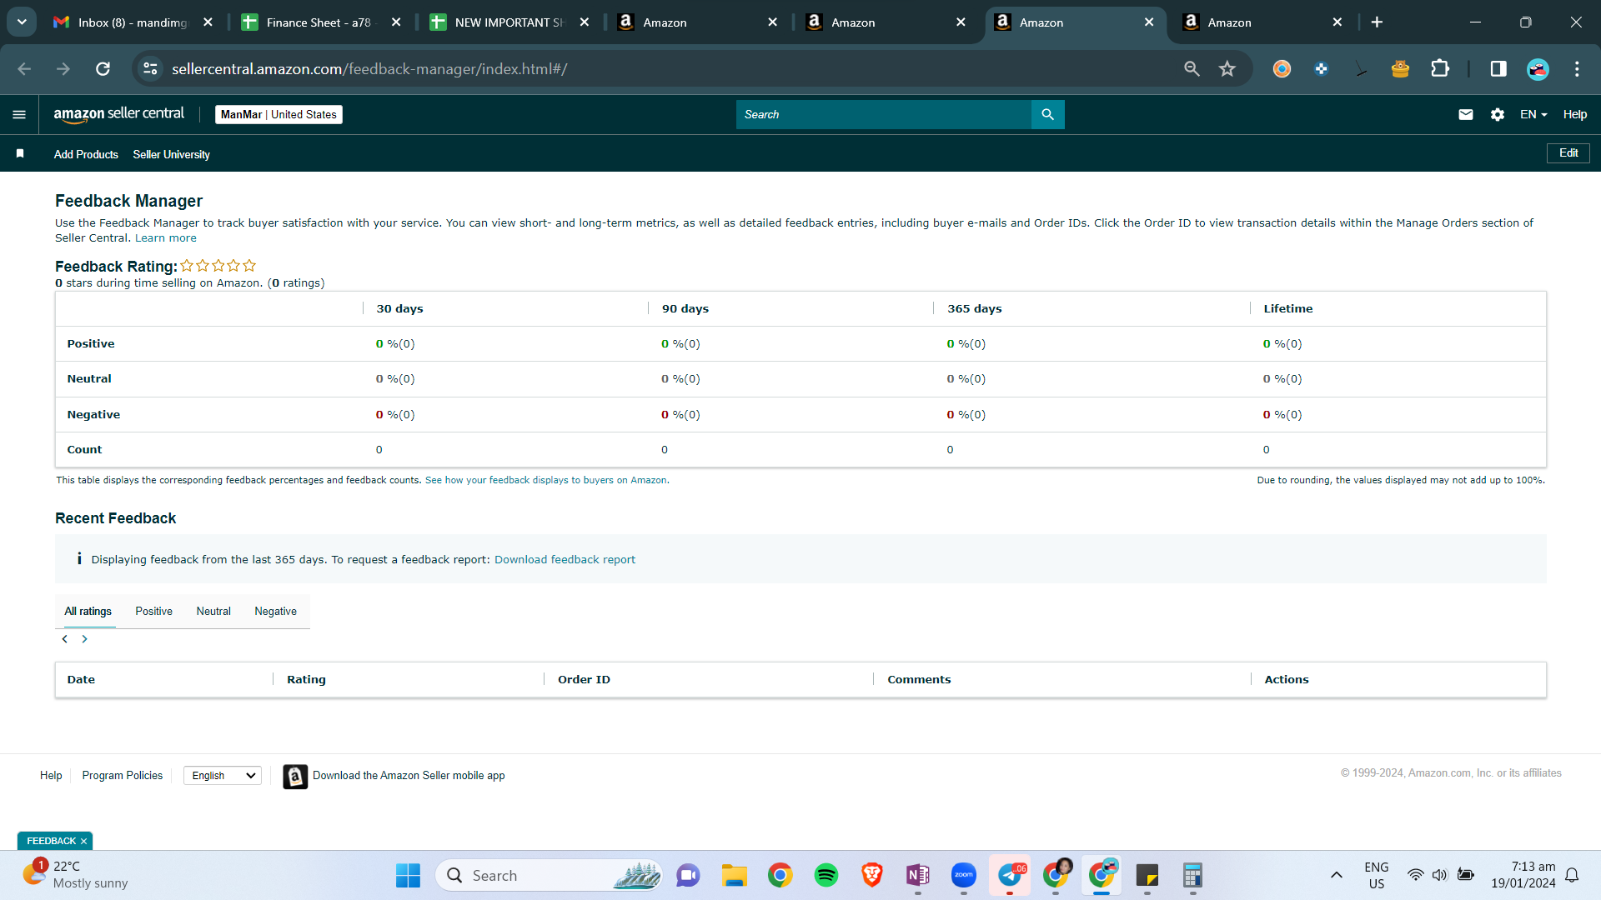Open the browser zoom magnifier icon
Image resolution: width=1601 pixels, height=900 pixels.
click(1192, 69)
